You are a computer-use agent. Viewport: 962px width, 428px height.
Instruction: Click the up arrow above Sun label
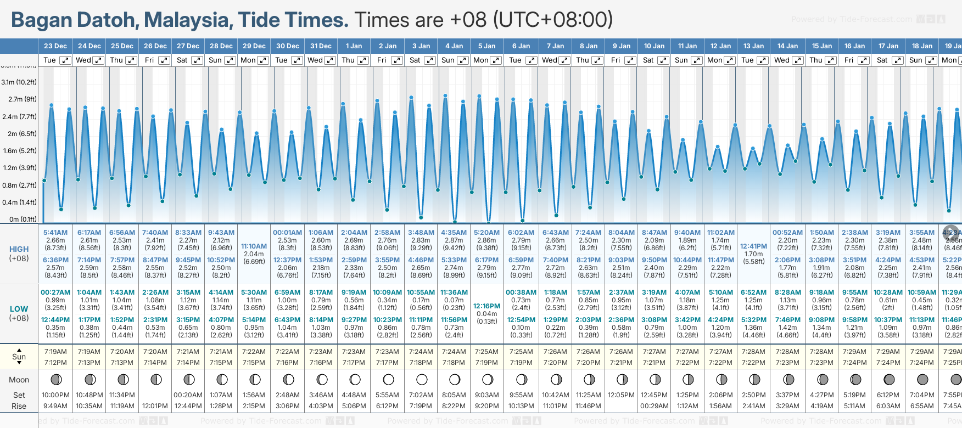[x=19, y=350]
